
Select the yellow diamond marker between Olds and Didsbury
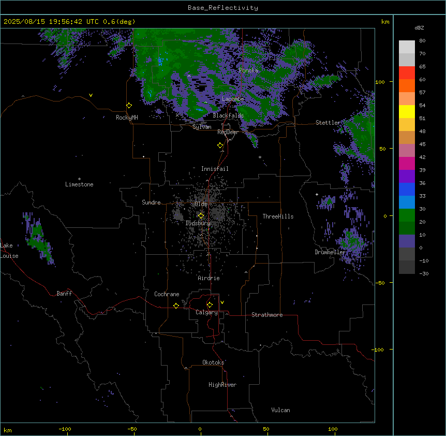click(201, 215)
